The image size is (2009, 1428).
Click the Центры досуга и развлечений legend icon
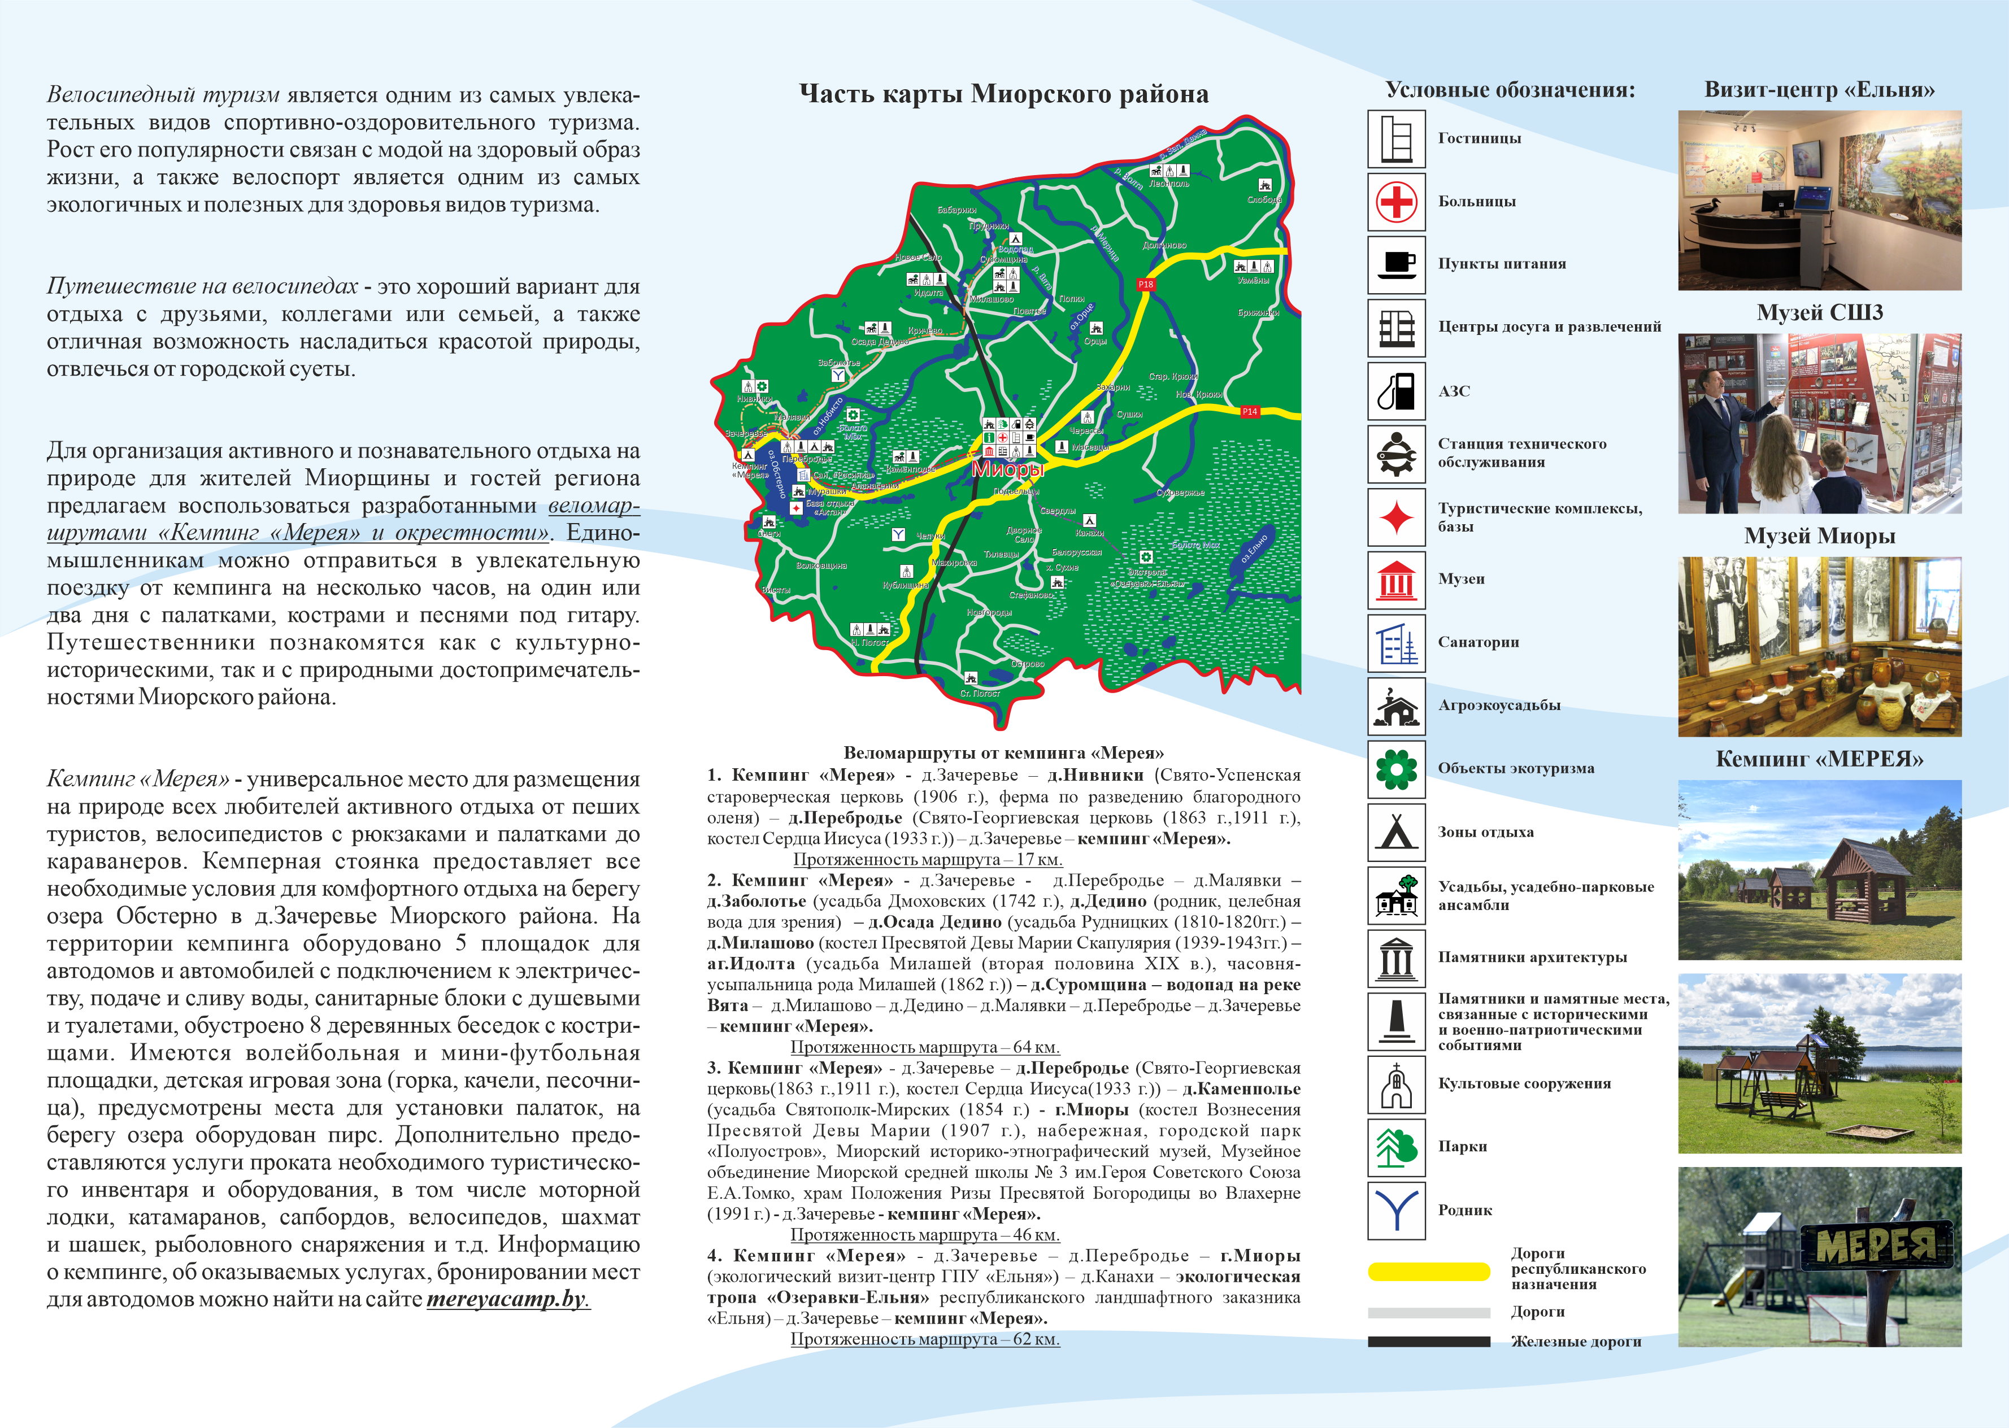click(1396, 328)
